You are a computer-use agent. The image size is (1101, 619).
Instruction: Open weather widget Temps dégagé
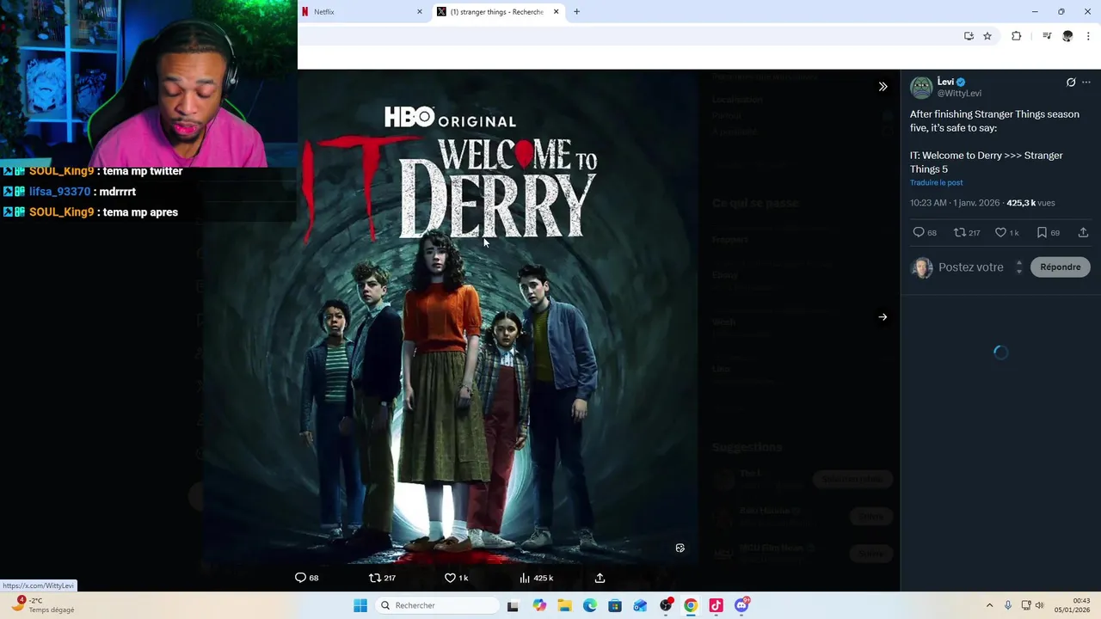[42, 605]
